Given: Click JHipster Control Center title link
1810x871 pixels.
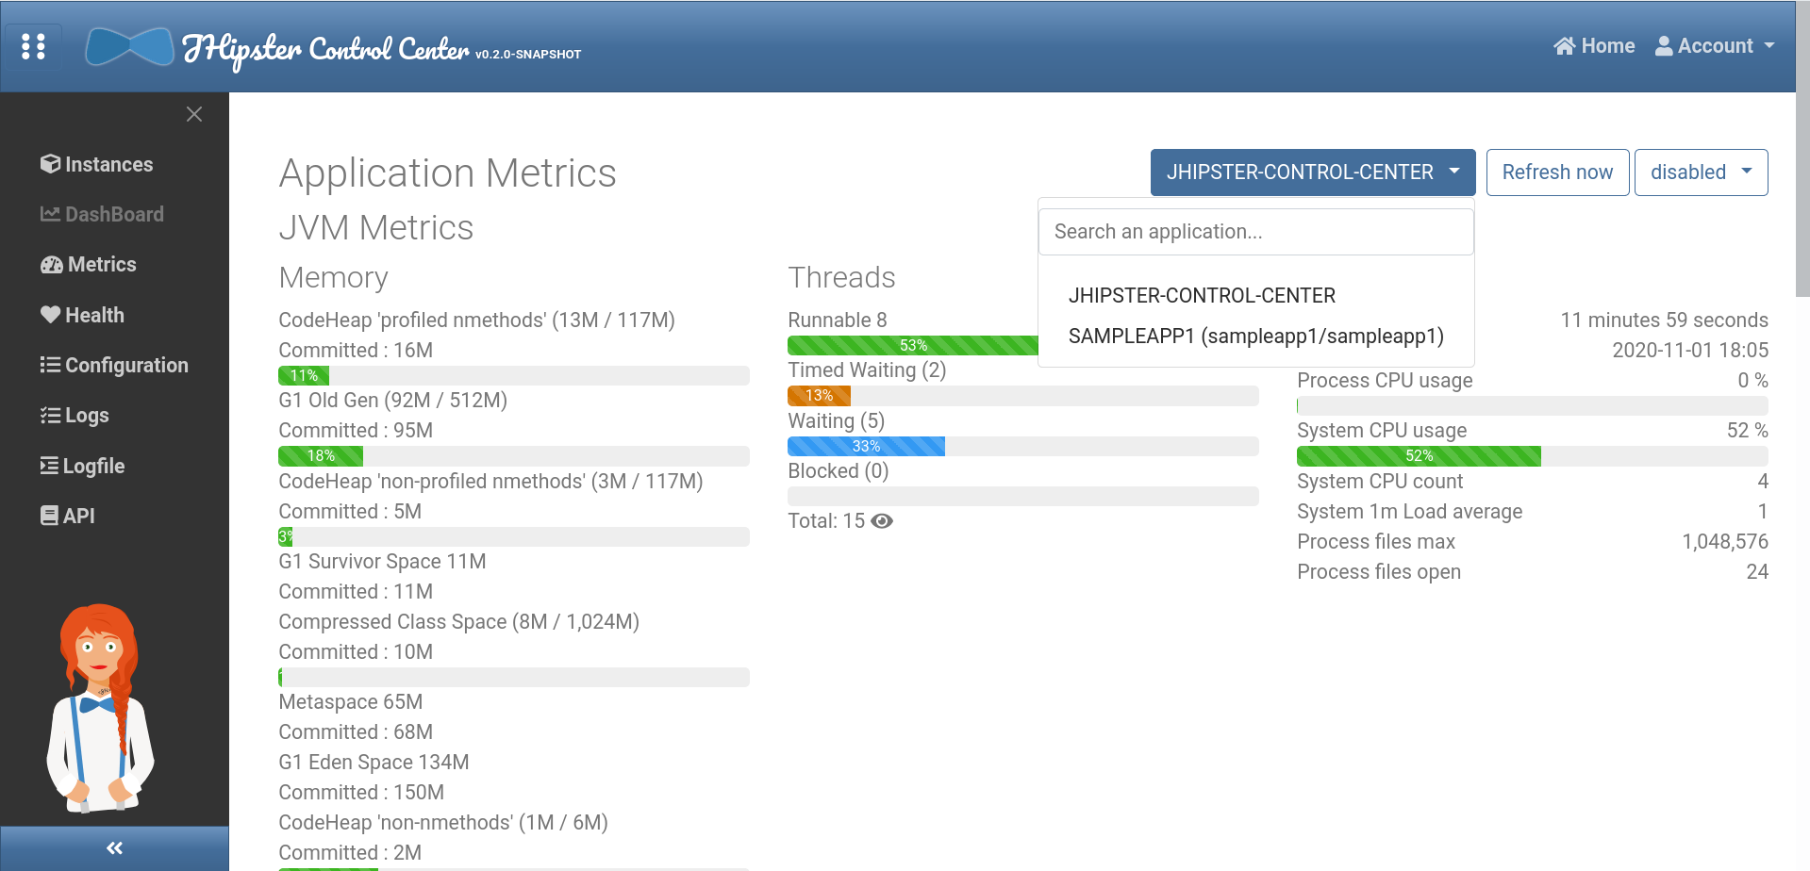Looking at the screenshot, I should click(326, 48).
